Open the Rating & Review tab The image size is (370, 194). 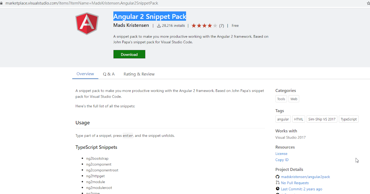click(x=139, y=74)
